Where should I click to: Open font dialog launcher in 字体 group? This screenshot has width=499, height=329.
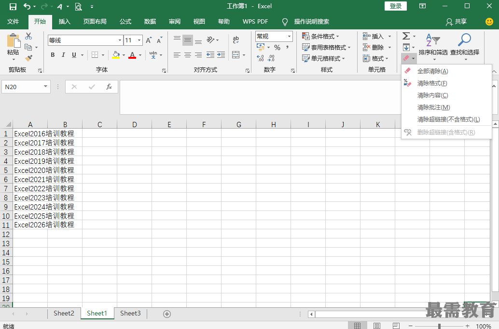(x=164, y=71)
